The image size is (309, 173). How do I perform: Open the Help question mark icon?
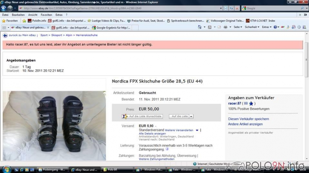coord(275,27)
